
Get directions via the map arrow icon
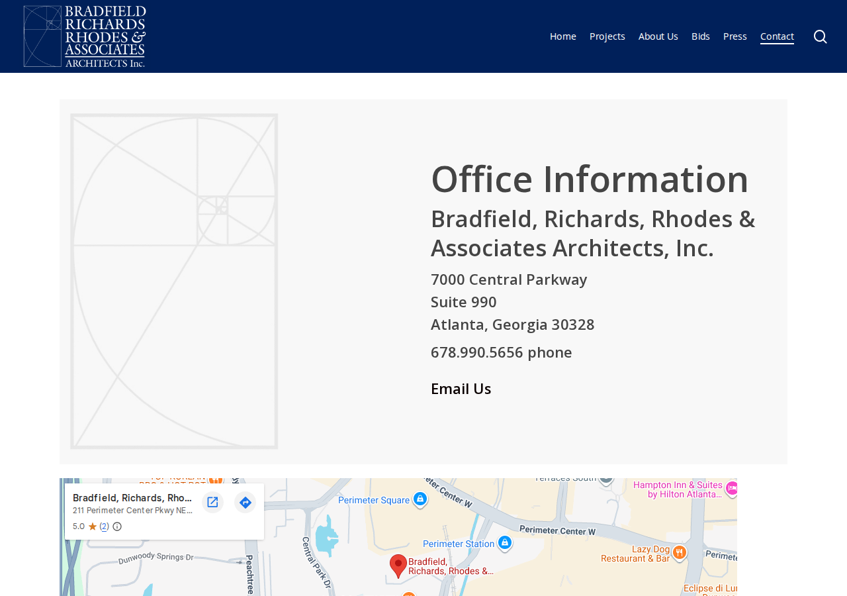pyautogui.click(x=245, y=503)
